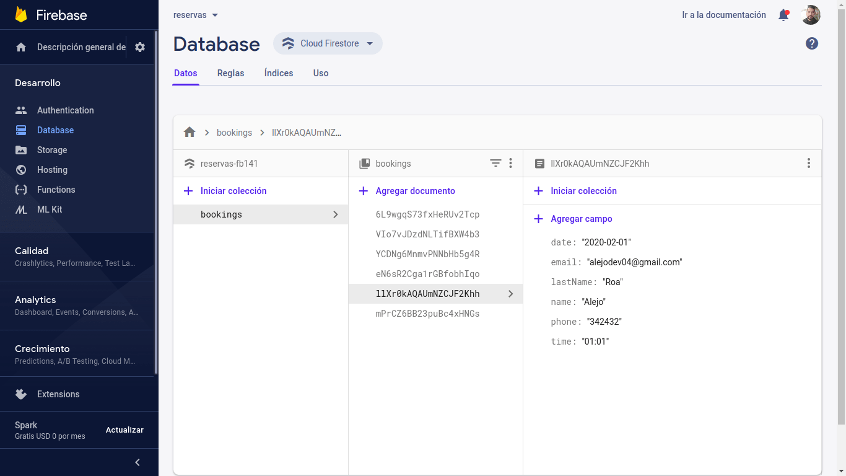Open the reservas project dropdown
The height and width of the screenshot is (476, 846).
pos(196,15)
